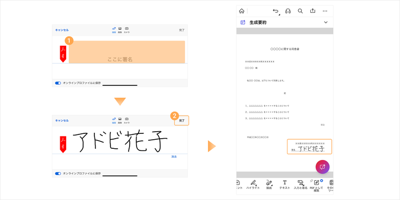
Task: Toggle オンラインプロファイルに保存 in empty signature panel
Action: tap(58, 83)
